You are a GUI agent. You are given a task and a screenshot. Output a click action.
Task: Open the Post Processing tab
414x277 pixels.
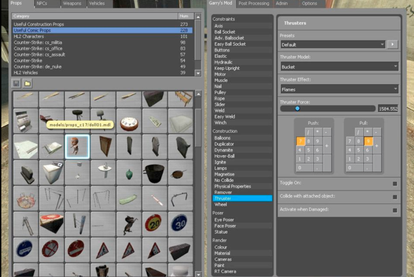pyautogui.click(x=253, y=4)
